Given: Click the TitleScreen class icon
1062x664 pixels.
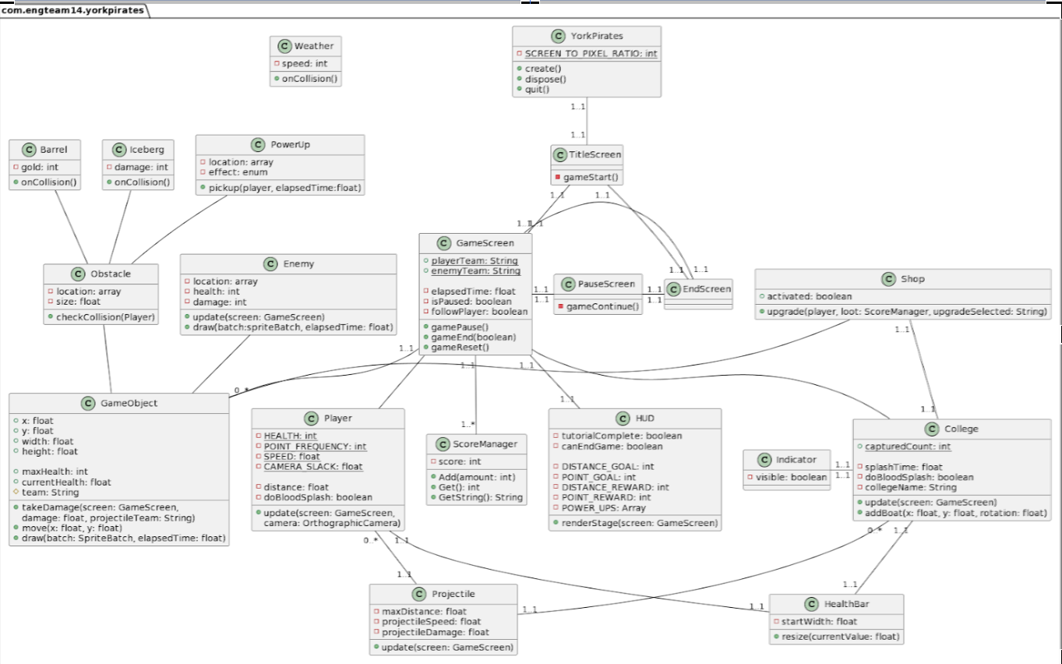Looking at the screenshot, I should point(560,154).
